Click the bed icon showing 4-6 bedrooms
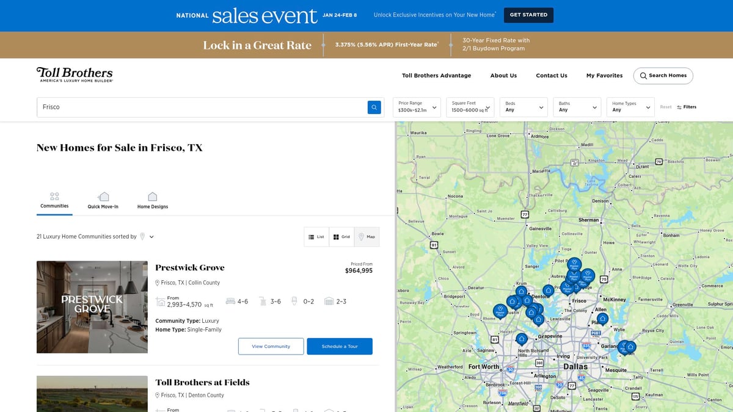Screen dimensions: 733x412 [x=230, y=301]
